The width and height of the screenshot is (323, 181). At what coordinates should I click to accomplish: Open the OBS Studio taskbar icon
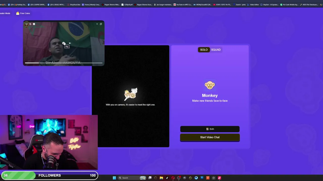tap(179, 178)
